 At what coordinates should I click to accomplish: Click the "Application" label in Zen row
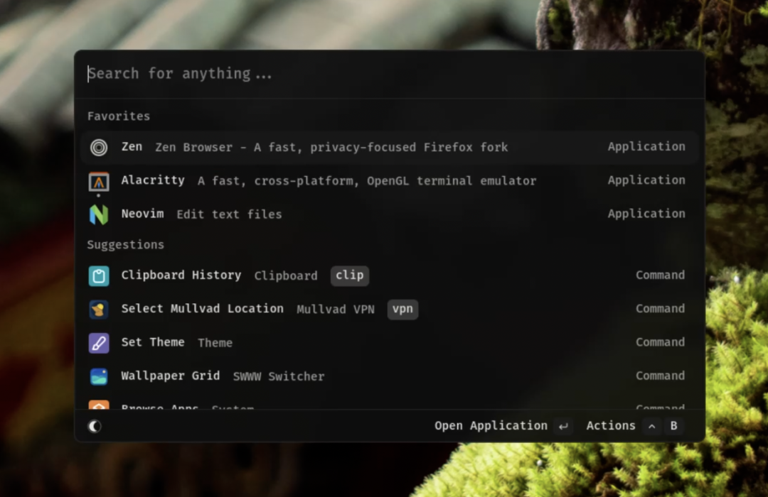[x=646, y=147]
